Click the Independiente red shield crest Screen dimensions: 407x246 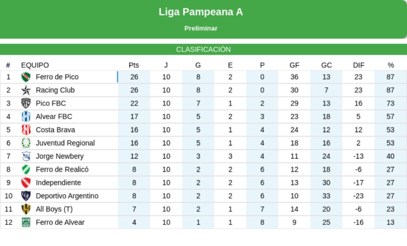(x=26, y=183)
